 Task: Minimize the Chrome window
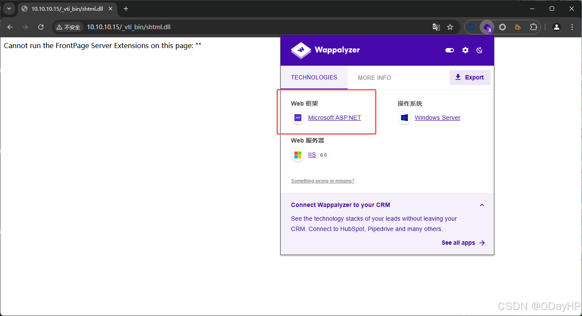[x=532, y=9]
